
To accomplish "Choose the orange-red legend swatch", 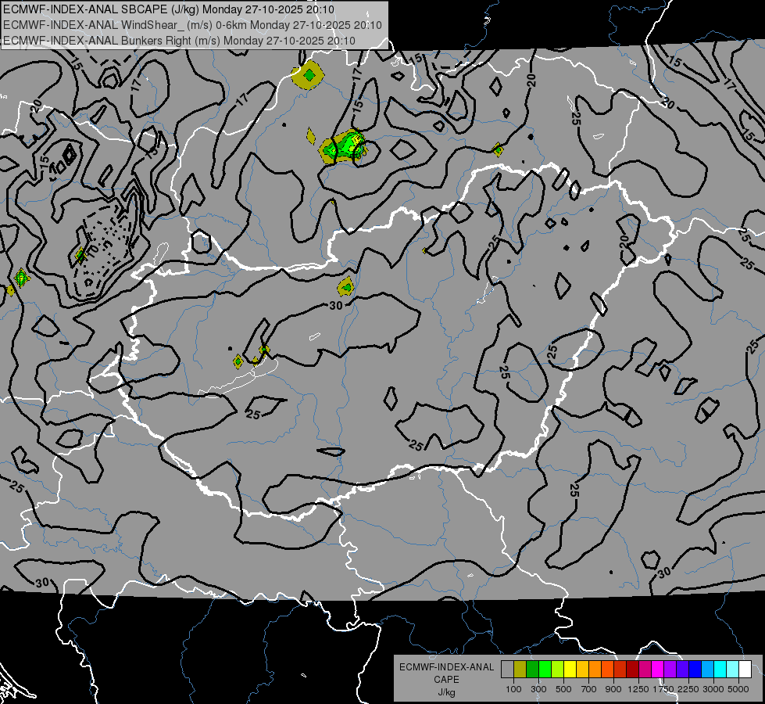I will pyautogui.click(x=608, y=669).
